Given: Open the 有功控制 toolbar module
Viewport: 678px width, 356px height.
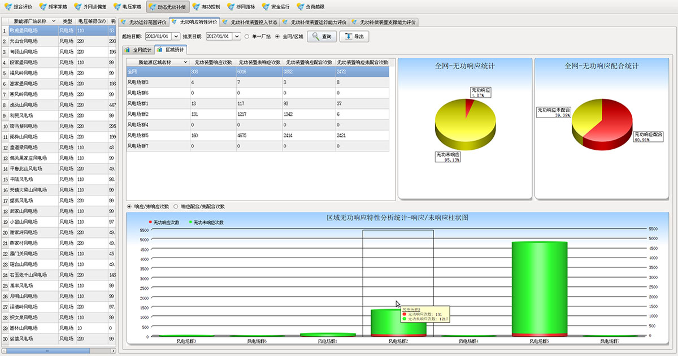Looking at the screenshot, I should 206,7.
